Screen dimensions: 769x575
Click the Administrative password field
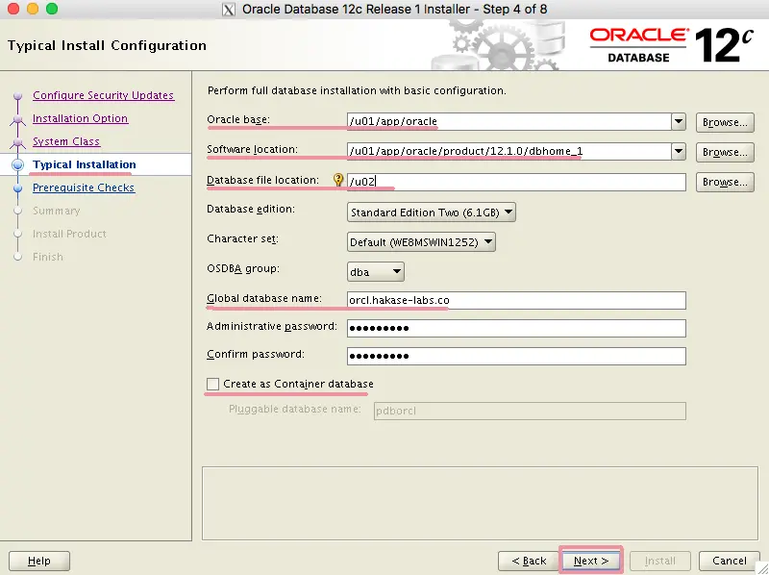pyautogui.click(x=516, y=328)
